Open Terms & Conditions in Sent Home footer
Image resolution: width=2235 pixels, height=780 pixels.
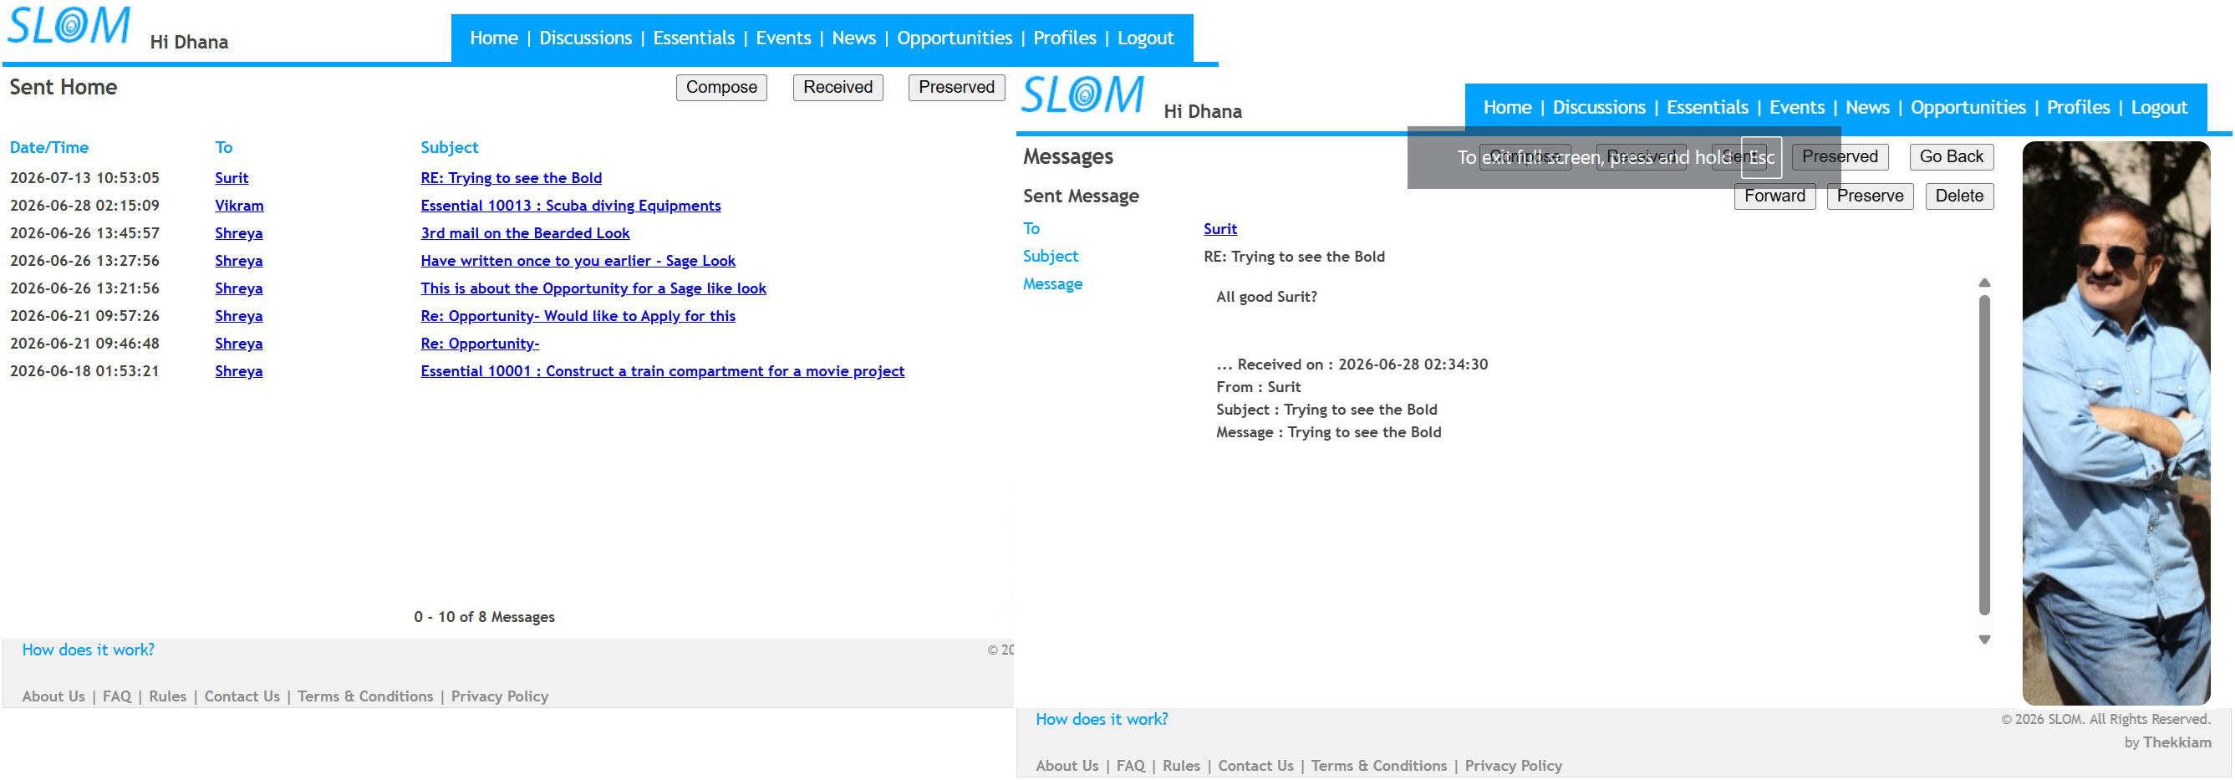pyautogui.click(x=365, y=696)
